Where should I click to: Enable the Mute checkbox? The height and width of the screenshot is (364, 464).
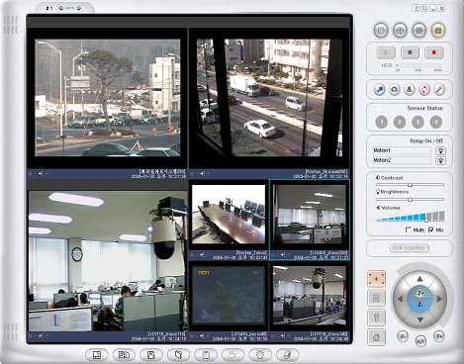(x=409, y=230)
